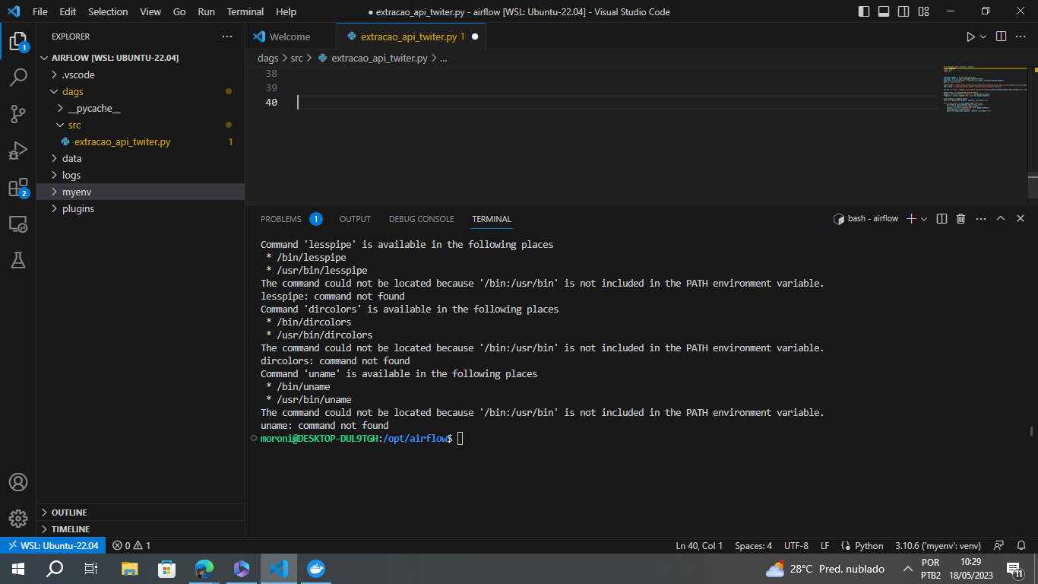Open Run and Debug view
The height and width of the screenshot is (584, 1038).
click(x=18, y=151)
